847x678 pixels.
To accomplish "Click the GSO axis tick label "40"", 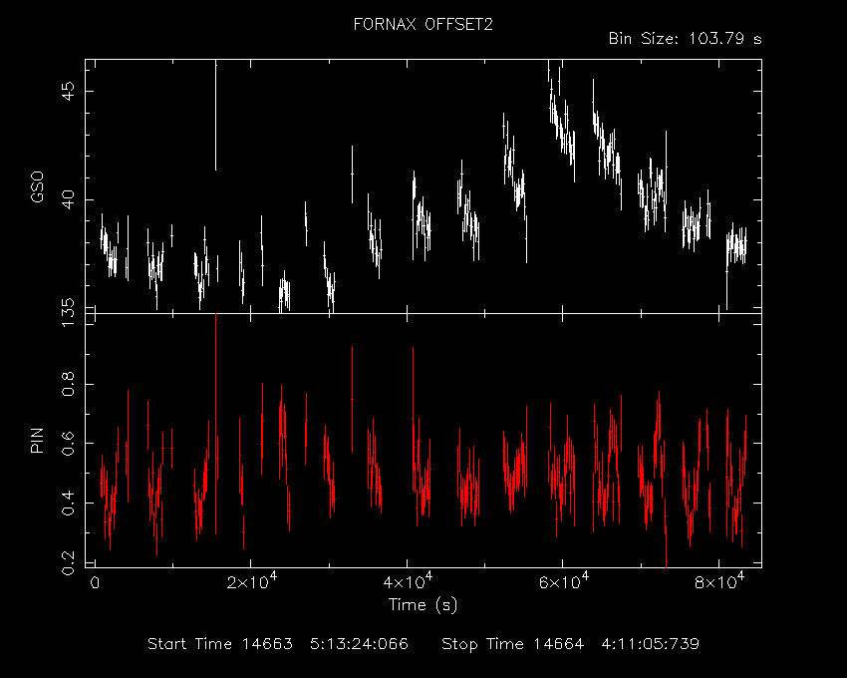I will [x=69, y=199].
